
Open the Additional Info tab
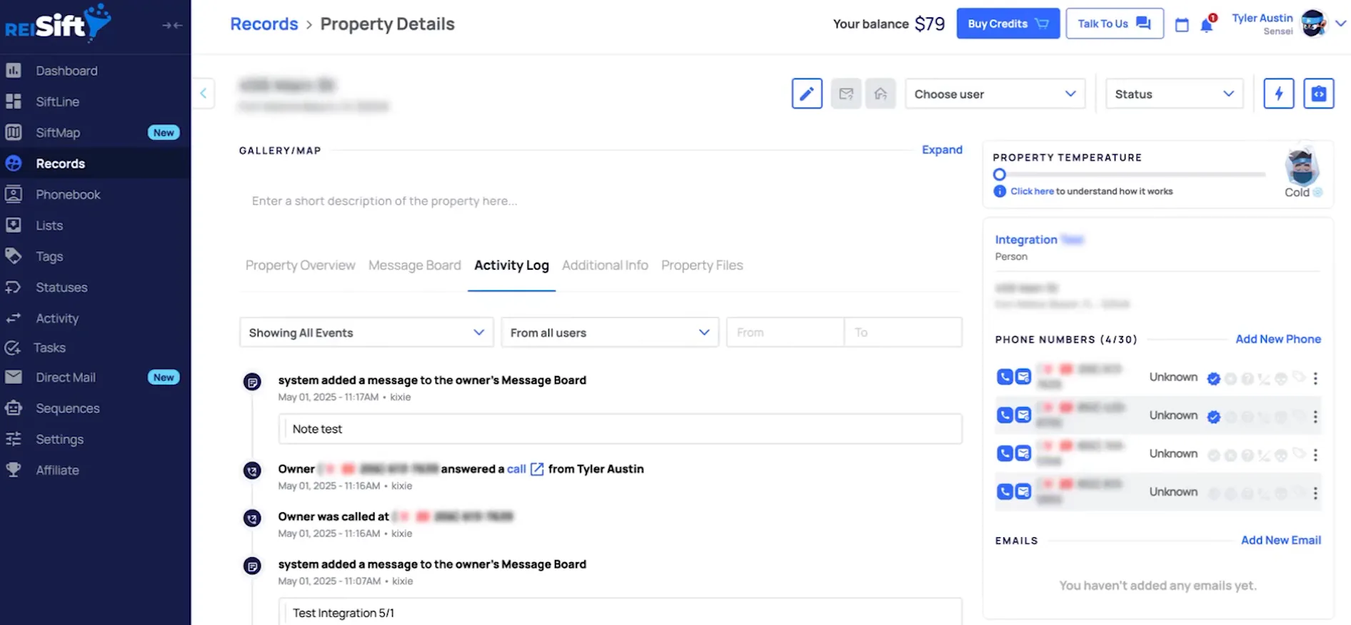[x=605, y=265]
